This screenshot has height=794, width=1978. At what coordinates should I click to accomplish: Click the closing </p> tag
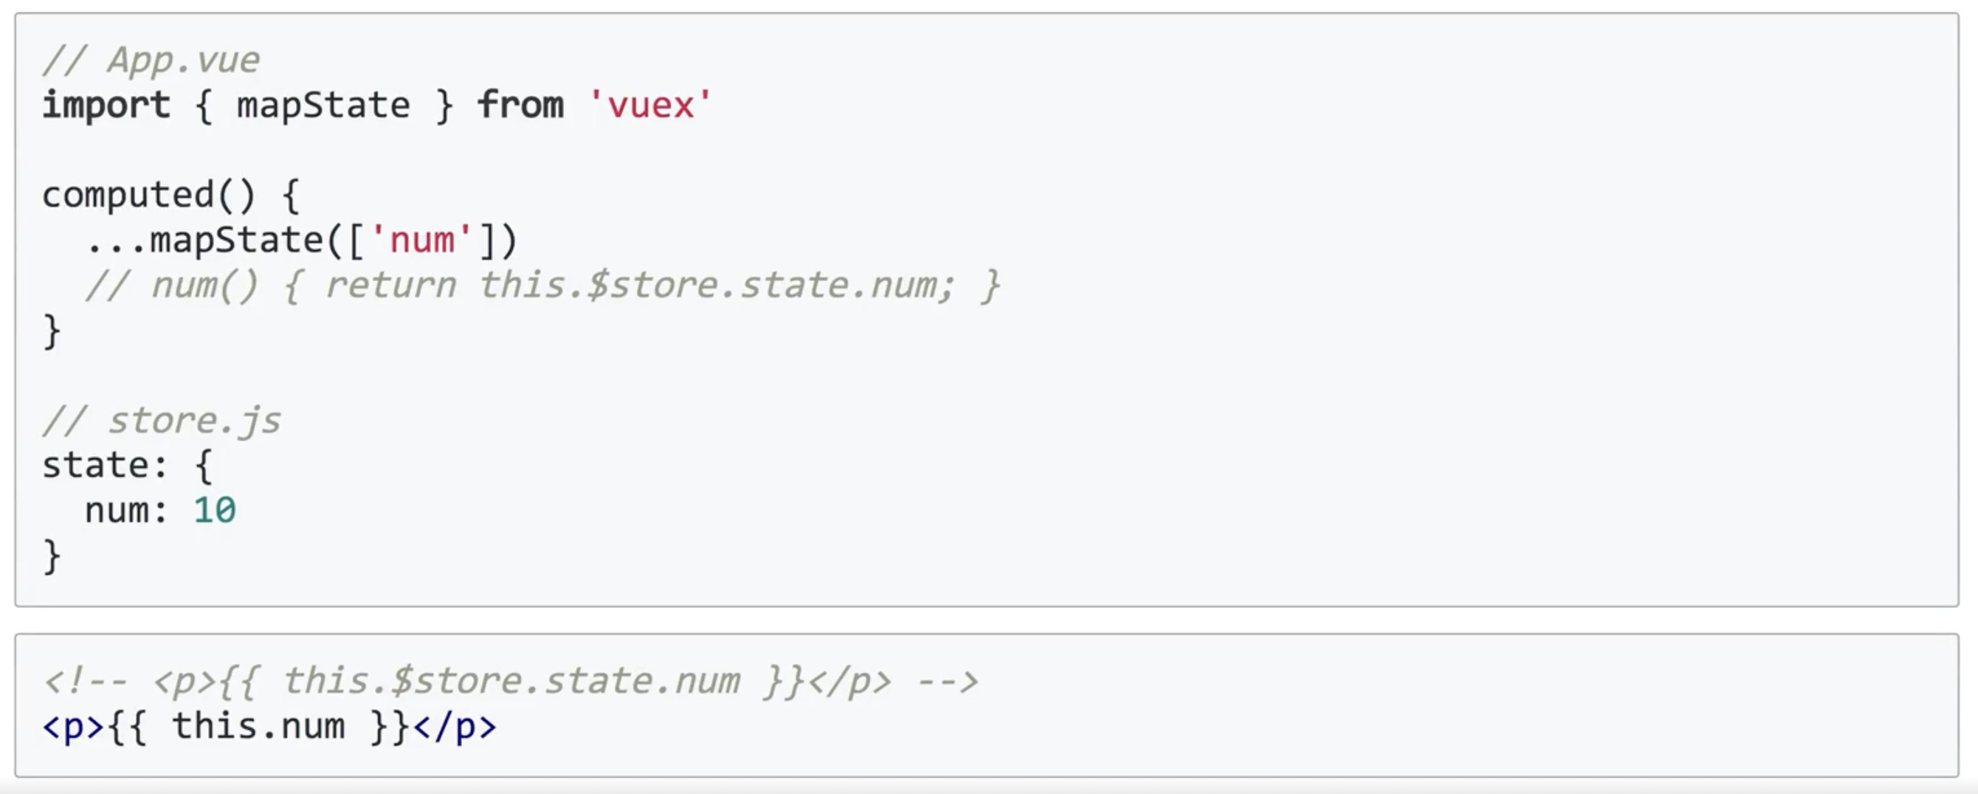tap(455, 727)
